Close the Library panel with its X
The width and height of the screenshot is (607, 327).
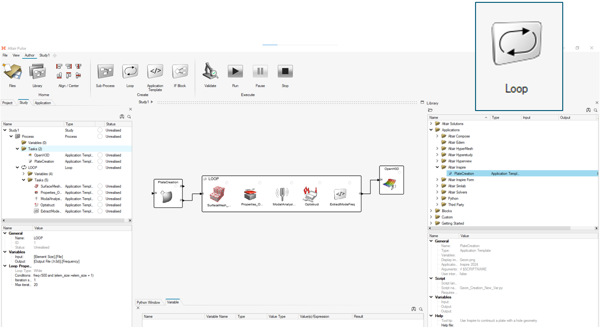click(597, 103)
